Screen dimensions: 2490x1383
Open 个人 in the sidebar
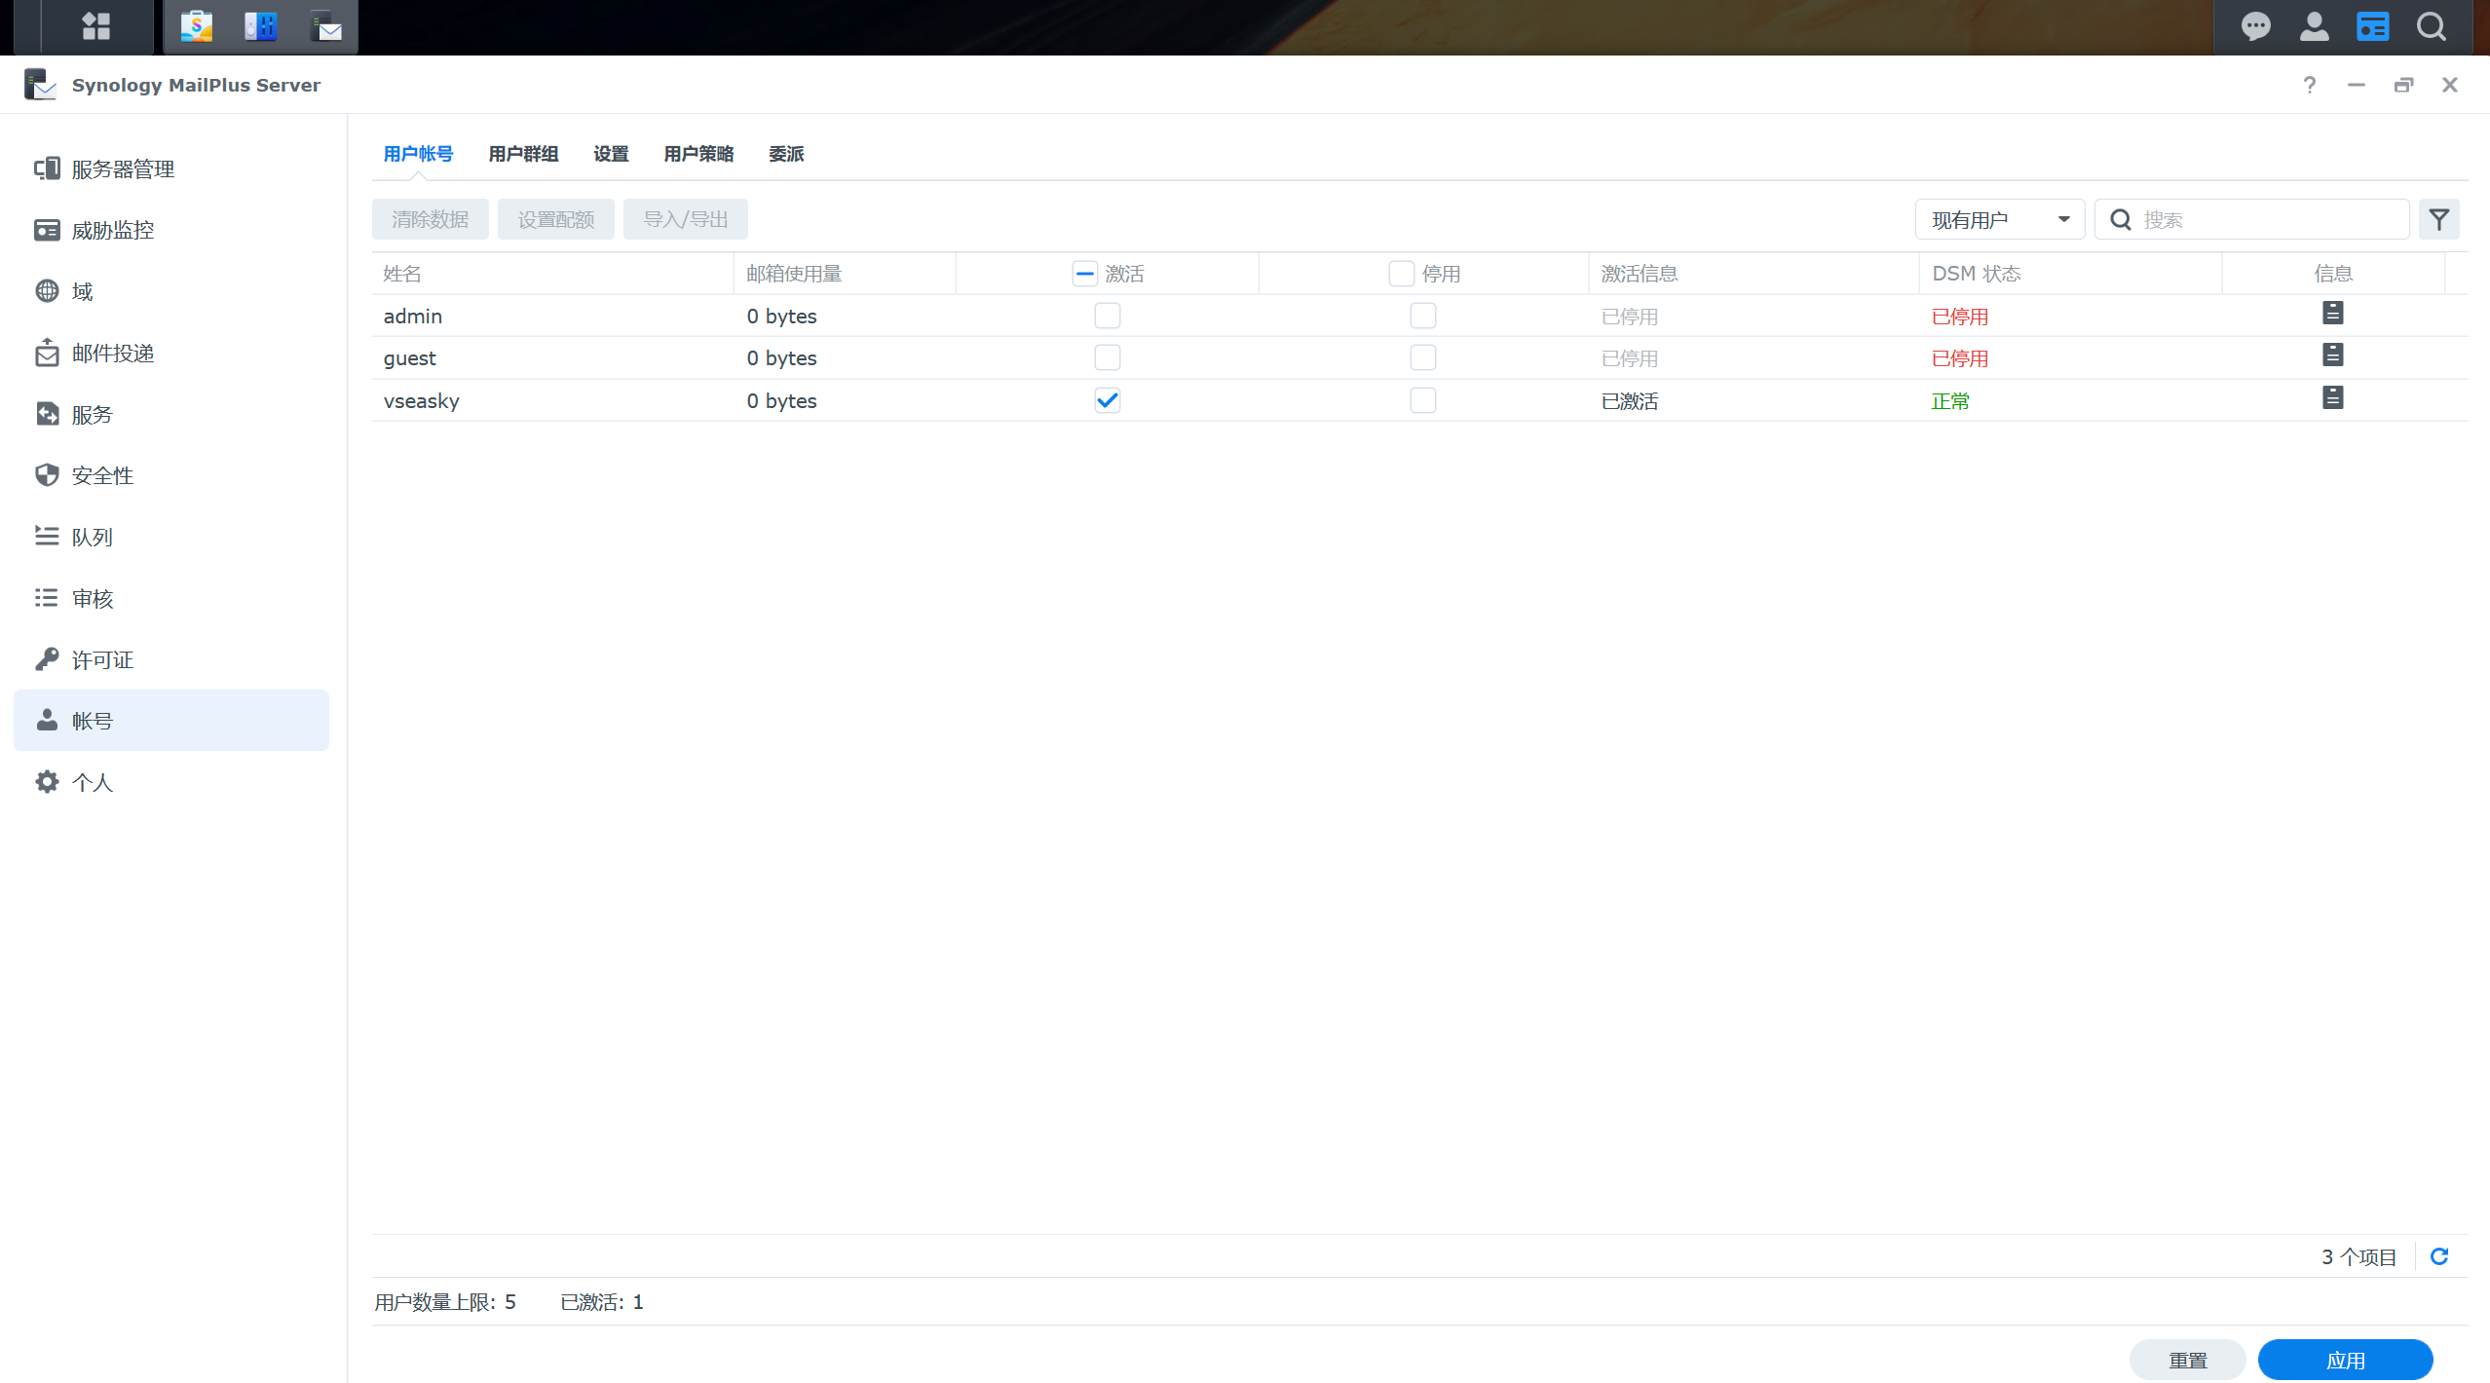point(171,782)
